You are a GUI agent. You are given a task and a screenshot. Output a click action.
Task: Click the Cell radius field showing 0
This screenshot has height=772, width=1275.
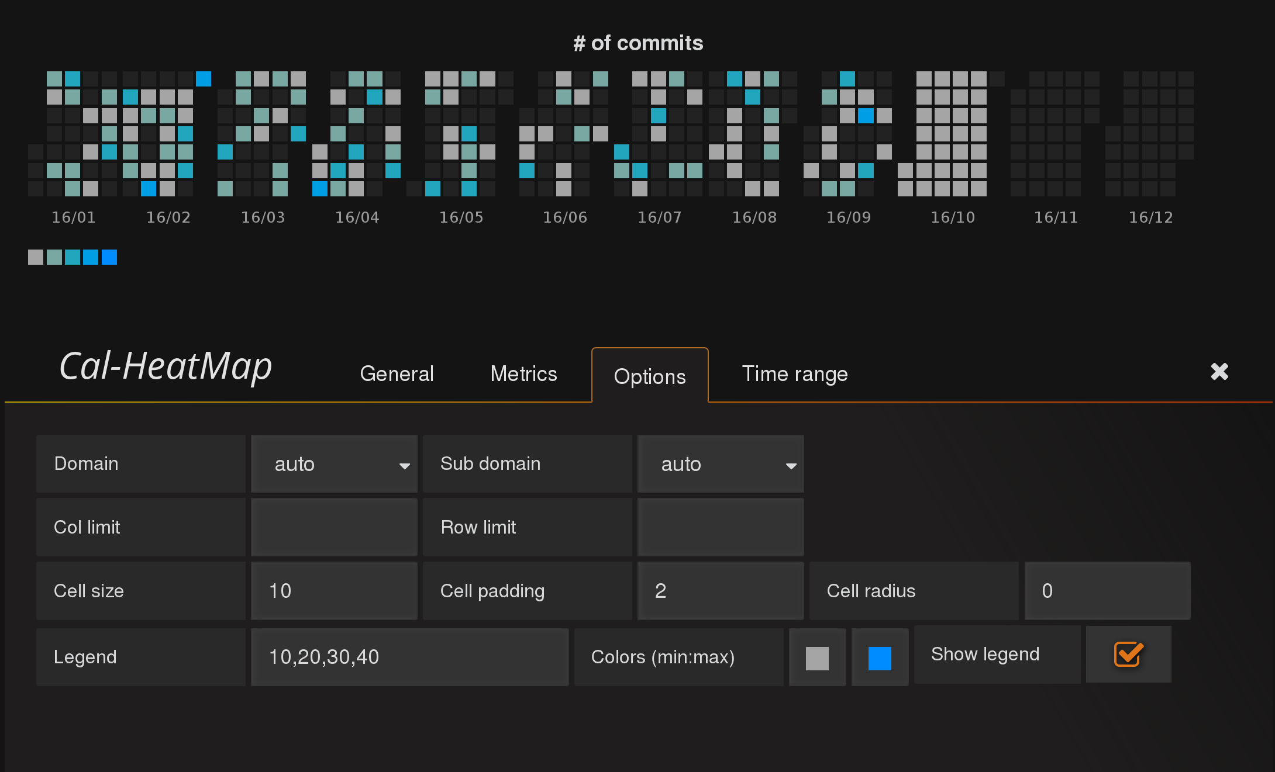click(1107, 591)
